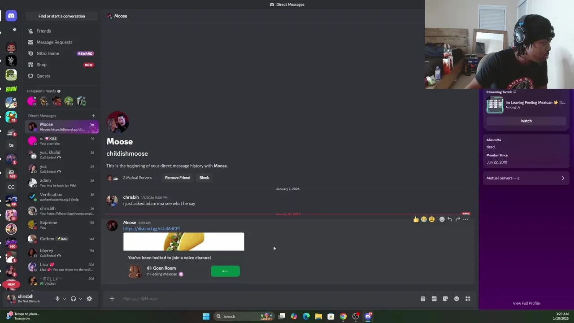Open File Explorer from taskbar
This screenshot has height=323, width=574.
tap(318, 316)
